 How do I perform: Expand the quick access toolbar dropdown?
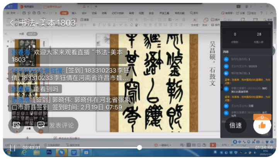[56, 13]
